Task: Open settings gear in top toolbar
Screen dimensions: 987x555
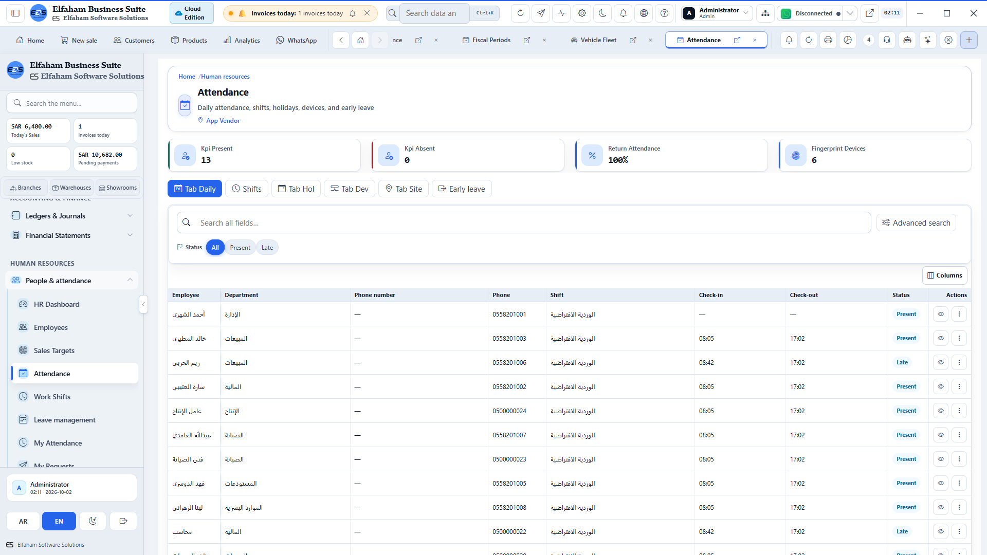Action: tap(582, 13)
